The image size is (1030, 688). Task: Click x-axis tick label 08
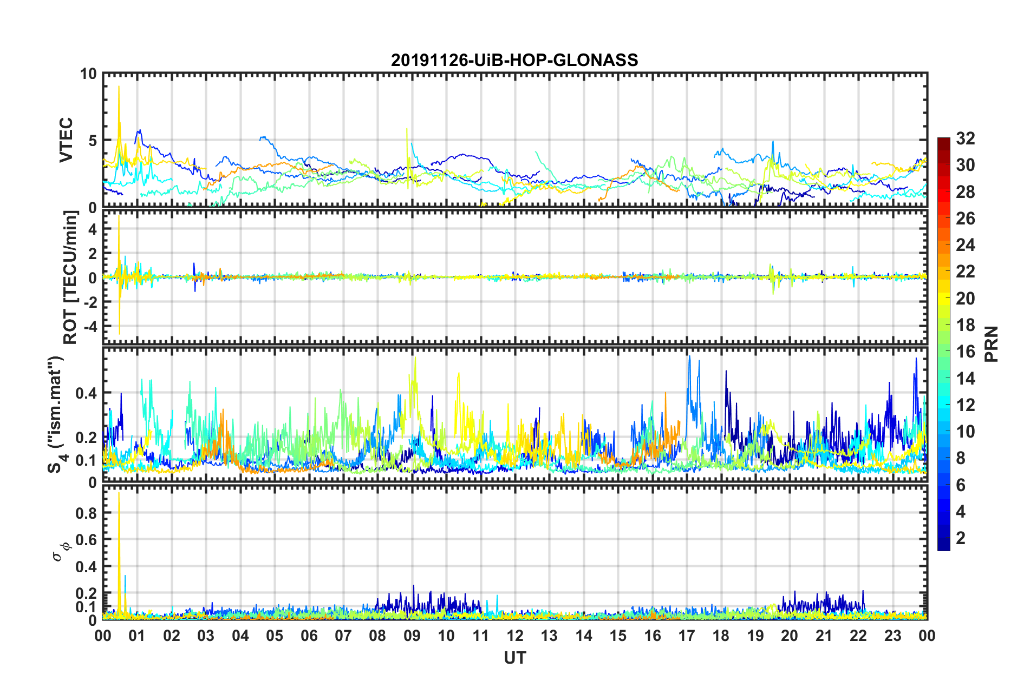377,636
